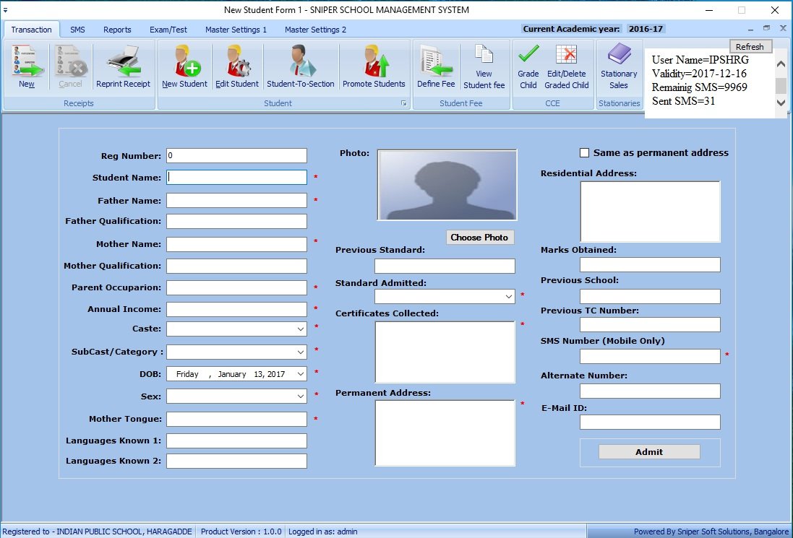Tick Same as permanent address checkbox
The width and height of the screenshot is (793, 538).
pos(585,153)
